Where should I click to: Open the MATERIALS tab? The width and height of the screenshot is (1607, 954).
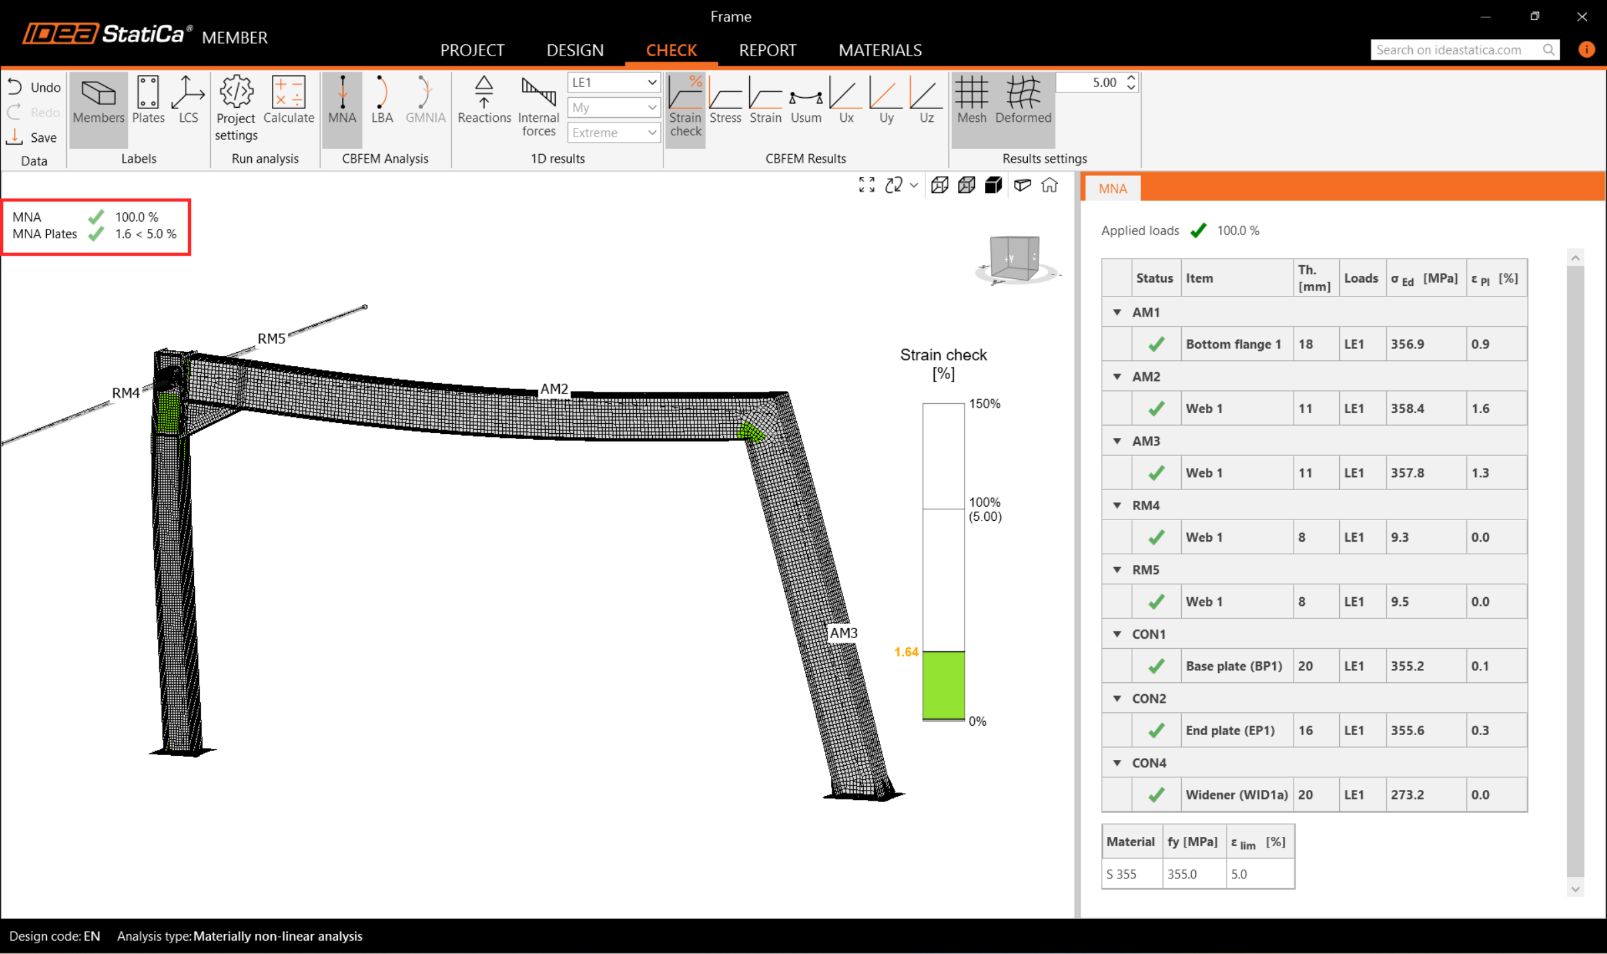[880, 50]
